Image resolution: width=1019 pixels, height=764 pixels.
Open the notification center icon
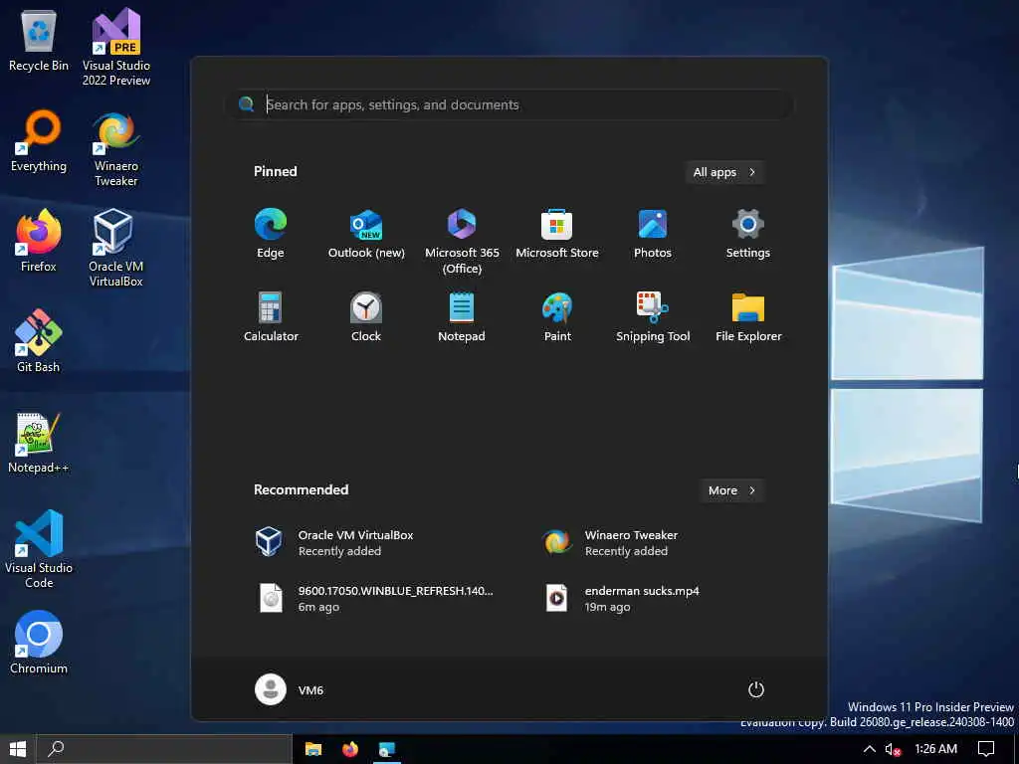[x=986, y=749]
